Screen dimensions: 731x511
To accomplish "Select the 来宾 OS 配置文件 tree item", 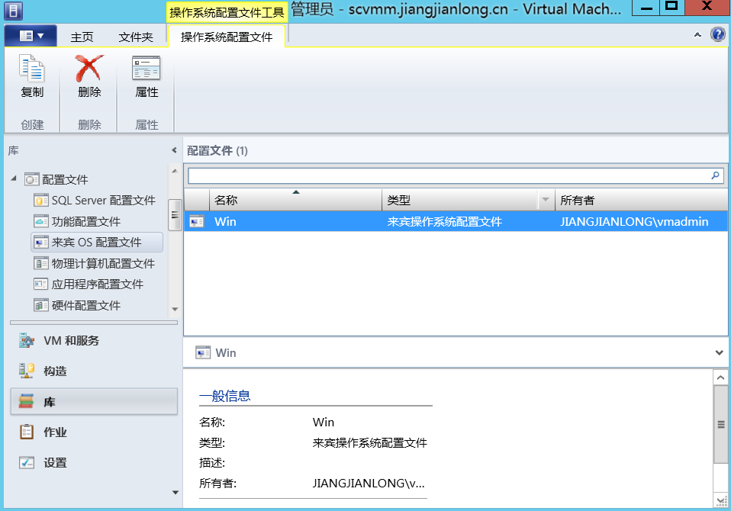I will point(96,243).
